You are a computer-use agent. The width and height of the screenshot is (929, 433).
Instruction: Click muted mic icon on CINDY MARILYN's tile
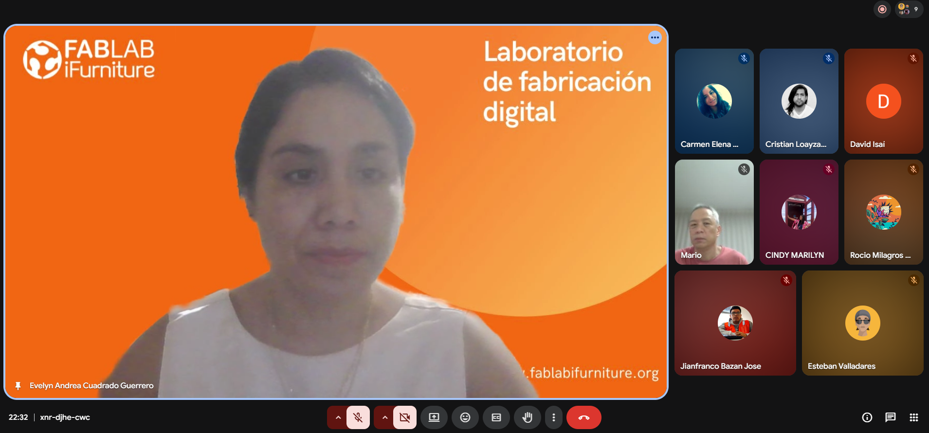tap(829, 169)
